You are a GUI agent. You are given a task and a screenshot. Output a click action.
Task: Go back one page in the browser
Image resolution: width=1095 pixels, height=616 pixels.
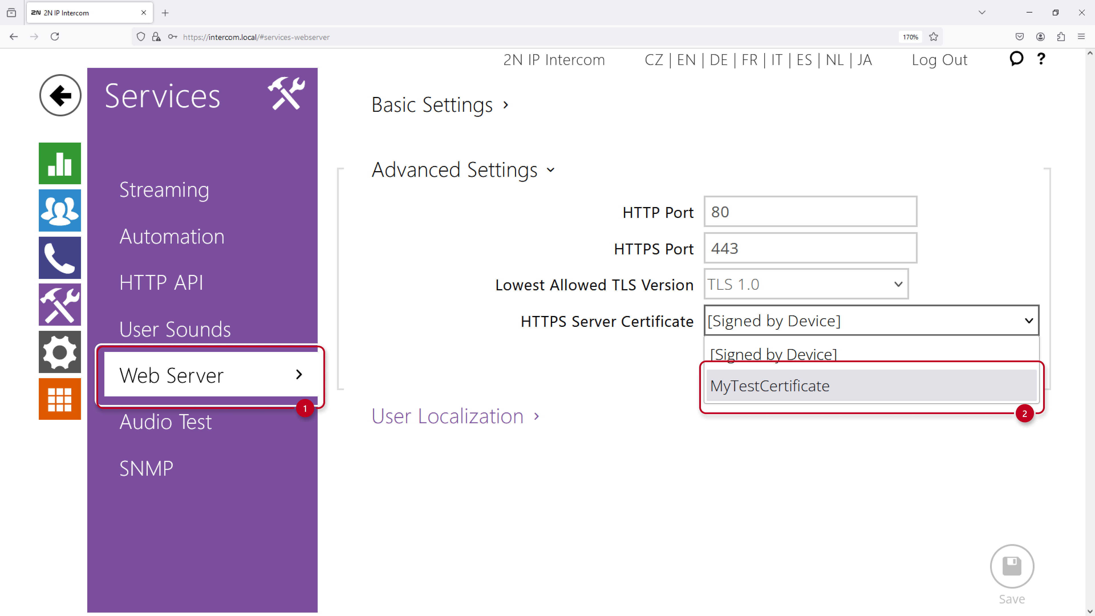pyautogui.click(x=14, y=37)
